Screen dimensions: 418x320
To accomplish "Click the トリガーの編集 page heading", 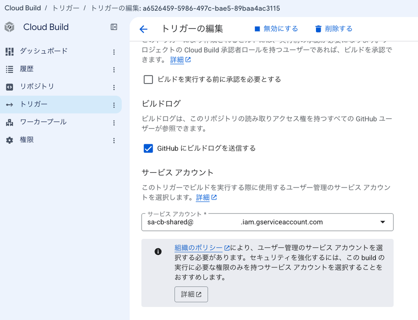I will click(192, 29).
